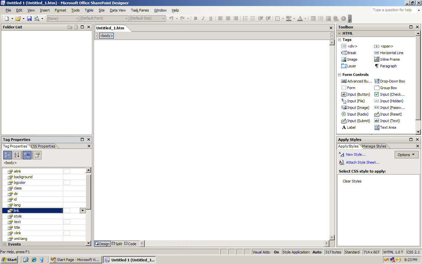
Task: Switch to Code view
Action: coord(130,244)
